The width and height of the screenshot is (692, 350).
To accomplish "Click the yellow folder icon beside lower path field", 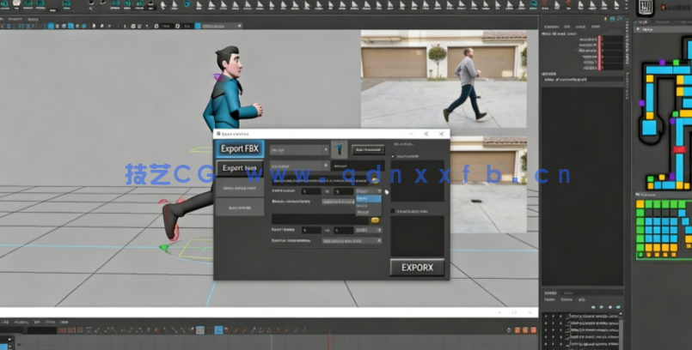I will pos(375,220).
